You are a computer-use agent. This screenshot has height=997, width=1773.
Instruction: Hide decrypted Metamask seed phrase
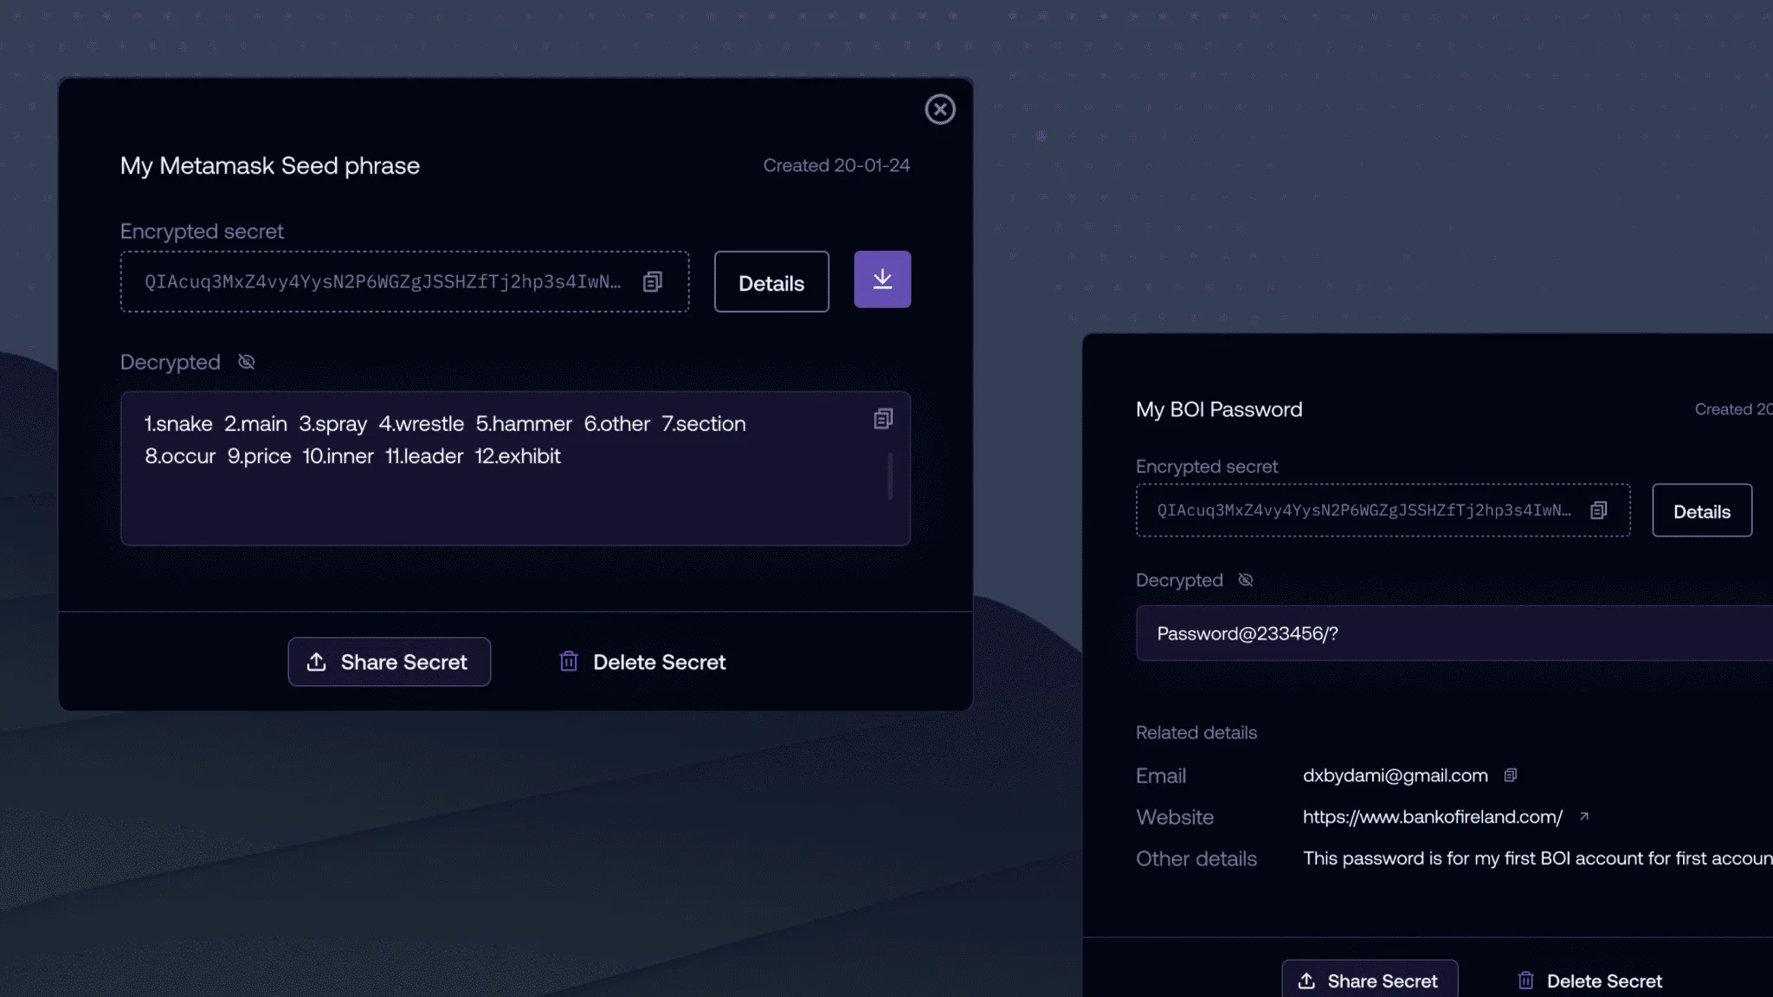pyautogui.click(x=247, y=362)
